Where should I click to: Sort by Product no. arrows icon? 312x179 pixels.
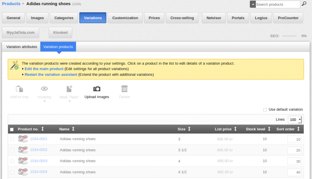pos(42,129)
